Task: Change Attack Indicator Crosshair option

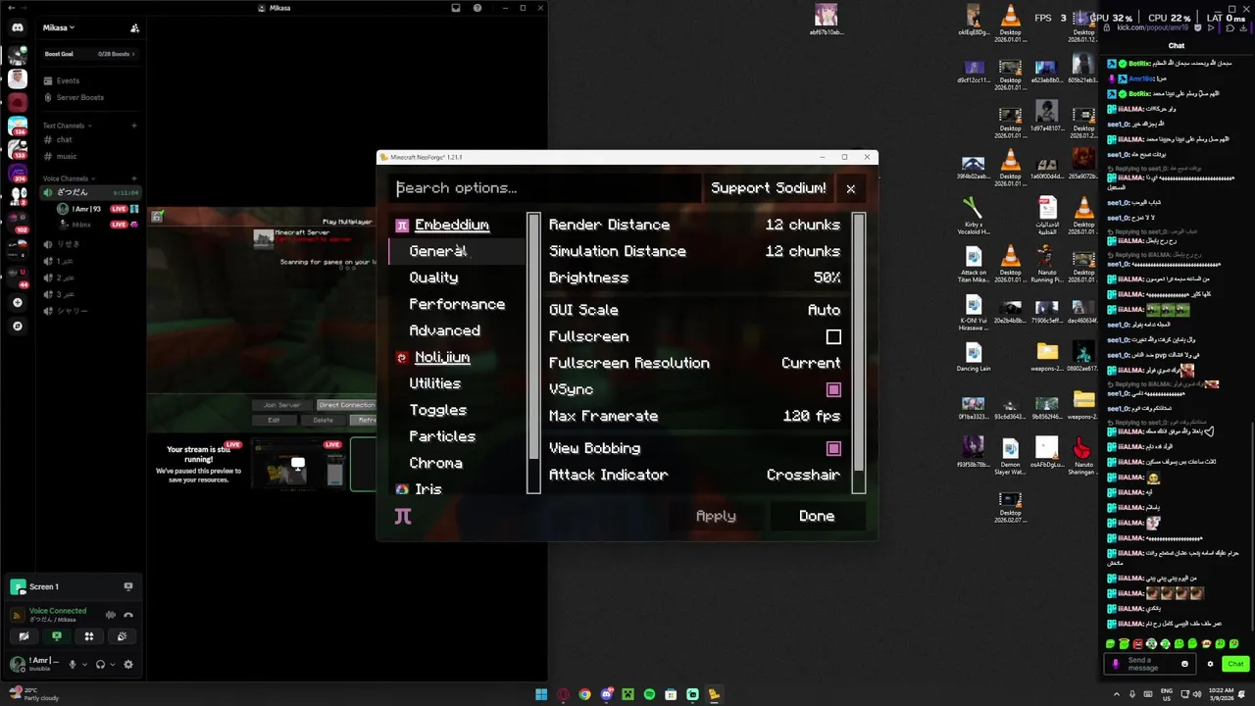Action: click(694, 475)
